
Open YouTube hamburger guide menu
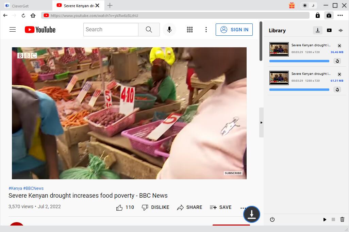13,30
